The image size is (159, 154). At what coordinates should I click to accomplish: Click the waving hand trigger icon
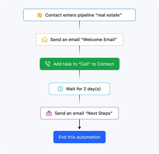pyautogui.click(x=39, y=15)
